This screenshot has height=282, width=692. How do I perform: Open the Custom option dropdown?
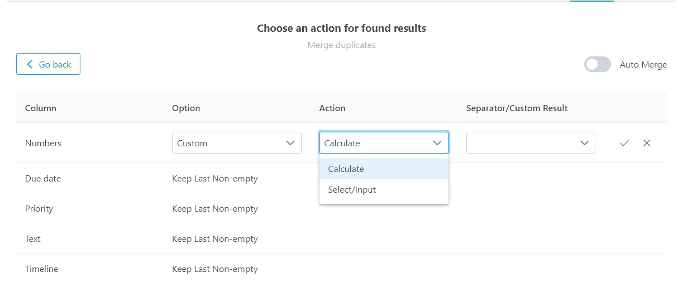[237, 143]
